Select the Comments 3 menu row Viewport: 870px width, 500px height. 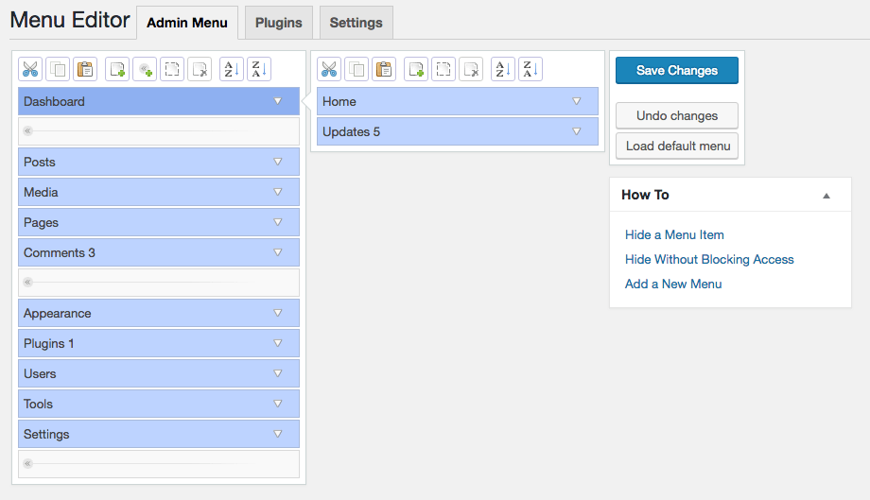(x=159, y=252)
